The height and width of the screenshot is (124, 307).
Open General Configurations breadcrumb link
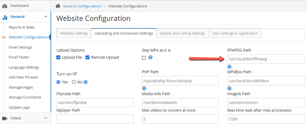tap(82, 6)
